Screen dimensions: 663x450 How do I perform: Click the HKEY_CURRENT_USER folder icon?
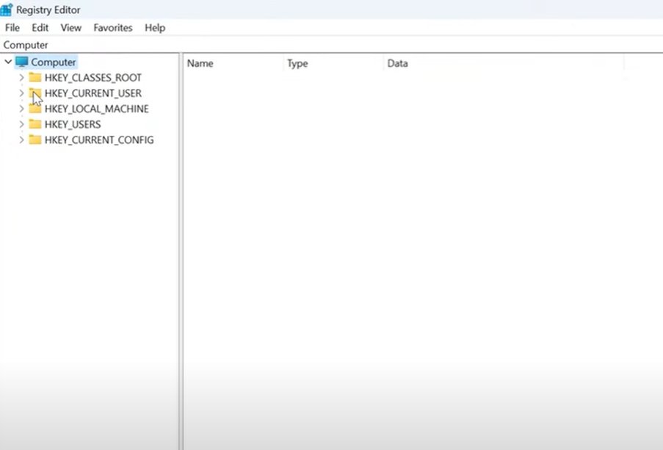click(x=35, y=93)
